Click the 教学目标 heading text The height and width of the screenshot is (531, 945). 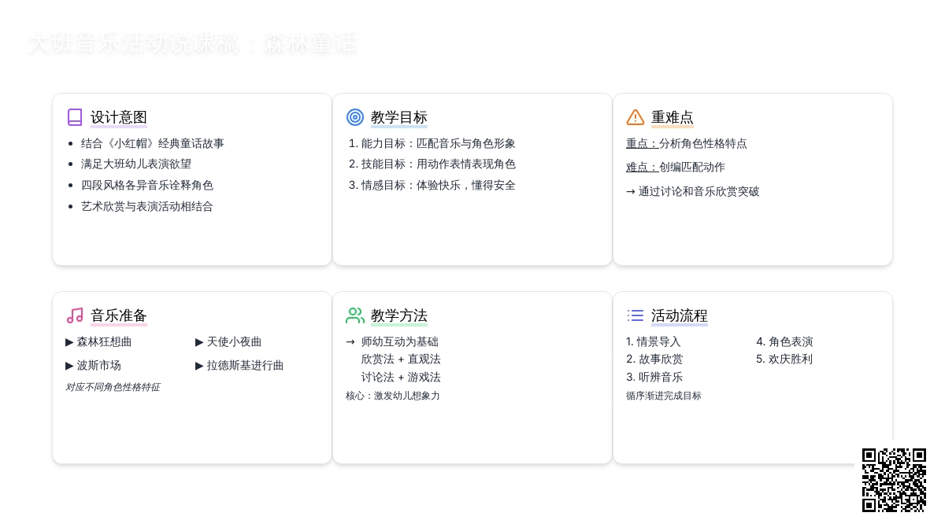(x=399, y=117)
